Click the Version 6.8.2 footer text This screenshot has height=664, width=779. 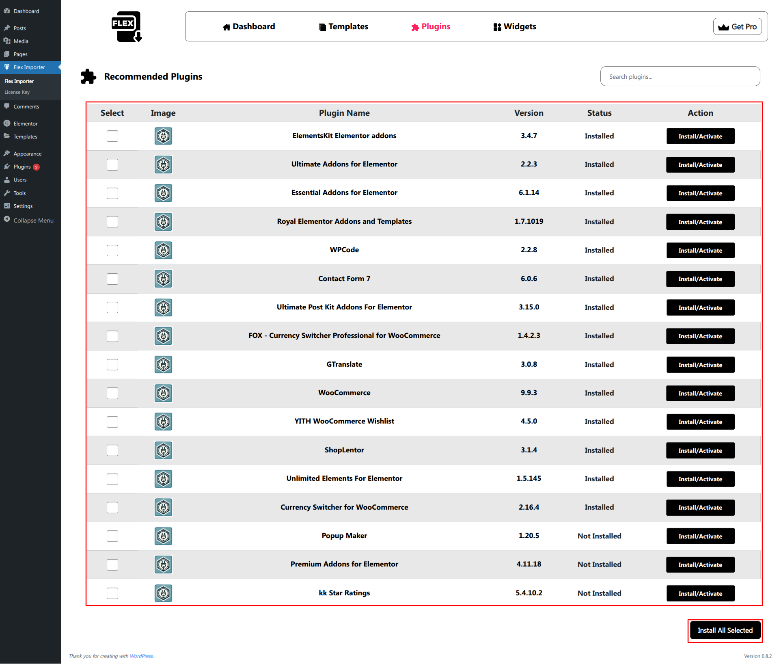click(757, 656)
